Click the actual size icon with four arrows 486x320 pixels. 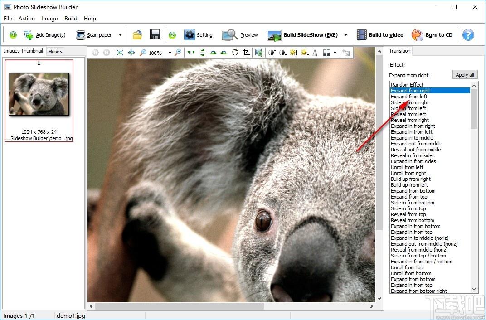click(131, 53)
